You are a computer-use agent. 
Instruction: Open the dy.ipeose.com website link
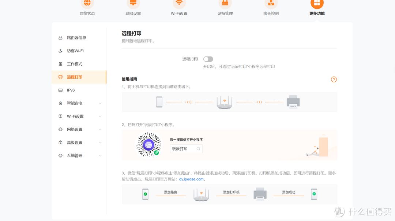(191, 179)
